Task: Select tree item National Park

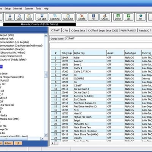Action: tap(7, 39)
